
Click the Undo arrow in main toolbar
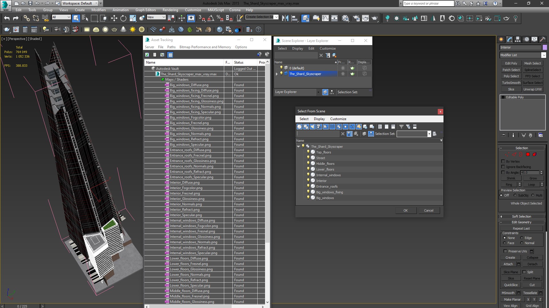[7, 18]
